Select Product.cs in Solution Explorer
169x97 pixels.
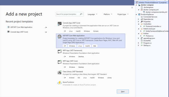point(149,36)
